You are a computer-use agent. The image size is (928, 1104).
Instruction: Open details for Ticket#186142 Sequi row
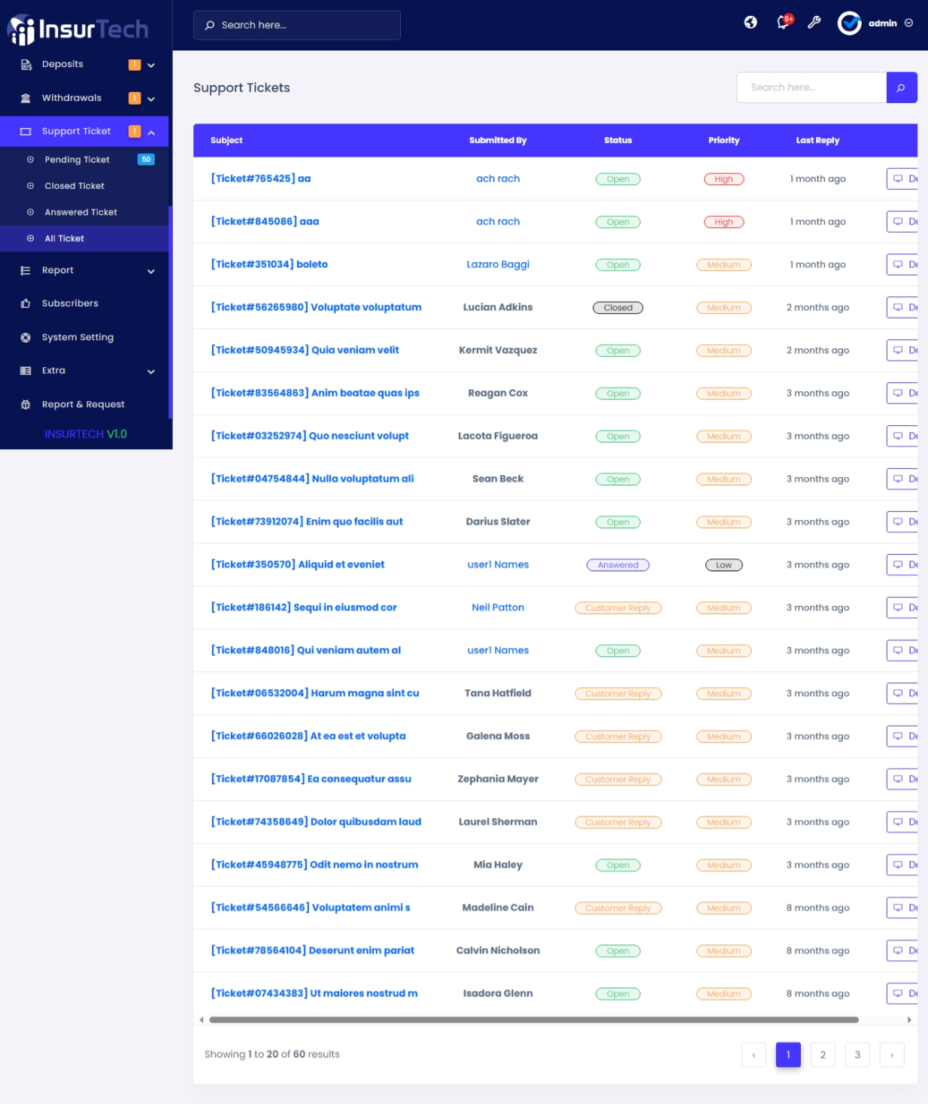[x=902, y=608]
